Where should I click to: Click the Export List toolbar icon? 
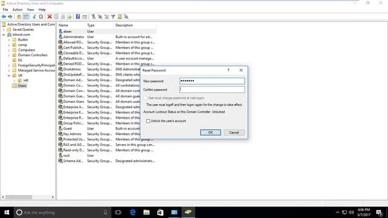click(x=69, y=16)
